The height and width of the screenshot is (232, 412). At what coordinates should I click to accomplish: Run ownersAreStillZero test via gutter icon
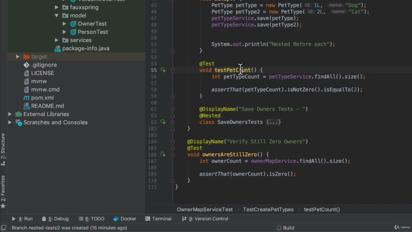(x=163, y=154)
